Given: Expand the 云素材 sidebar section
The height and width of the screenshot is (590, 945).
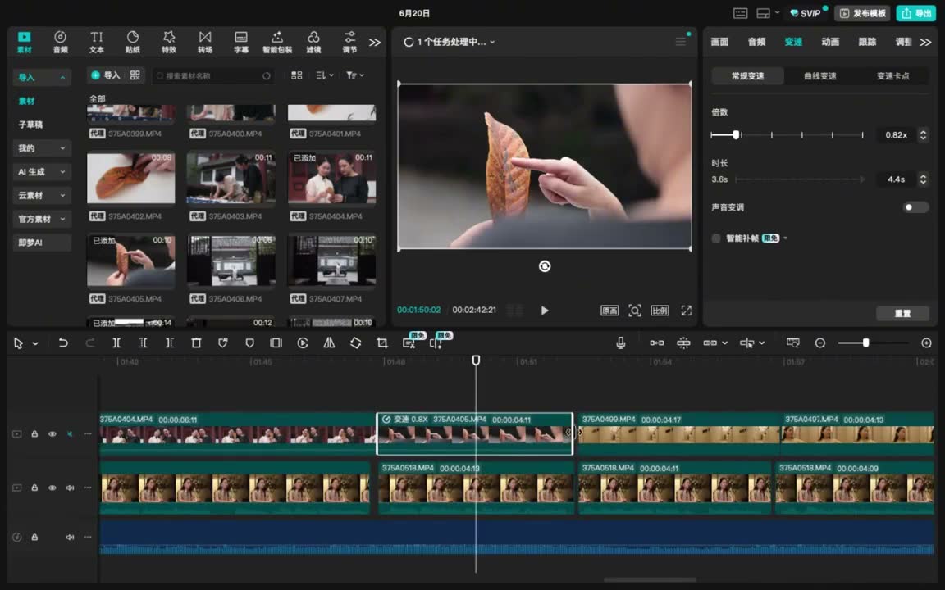Looking at the screenshot, I should point(42,195).
